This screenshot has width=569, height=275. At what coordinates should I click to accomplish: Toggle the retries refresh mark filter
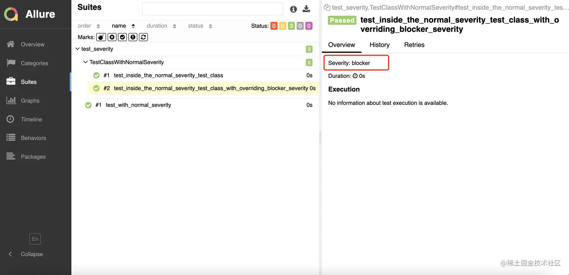point(143,37)
